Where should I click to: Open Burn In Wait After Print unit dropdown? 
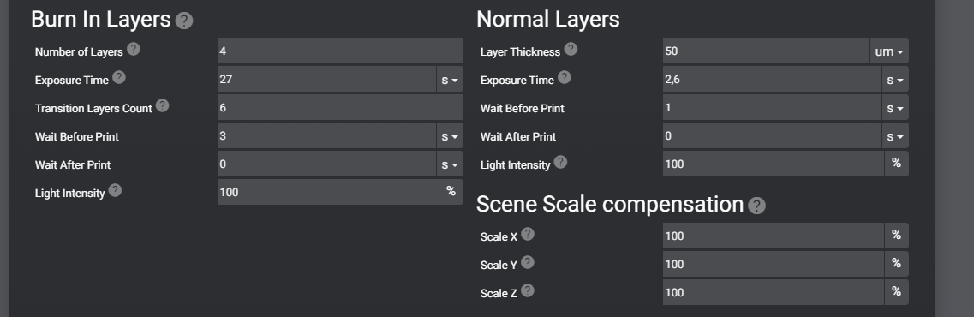coord(451,164)
